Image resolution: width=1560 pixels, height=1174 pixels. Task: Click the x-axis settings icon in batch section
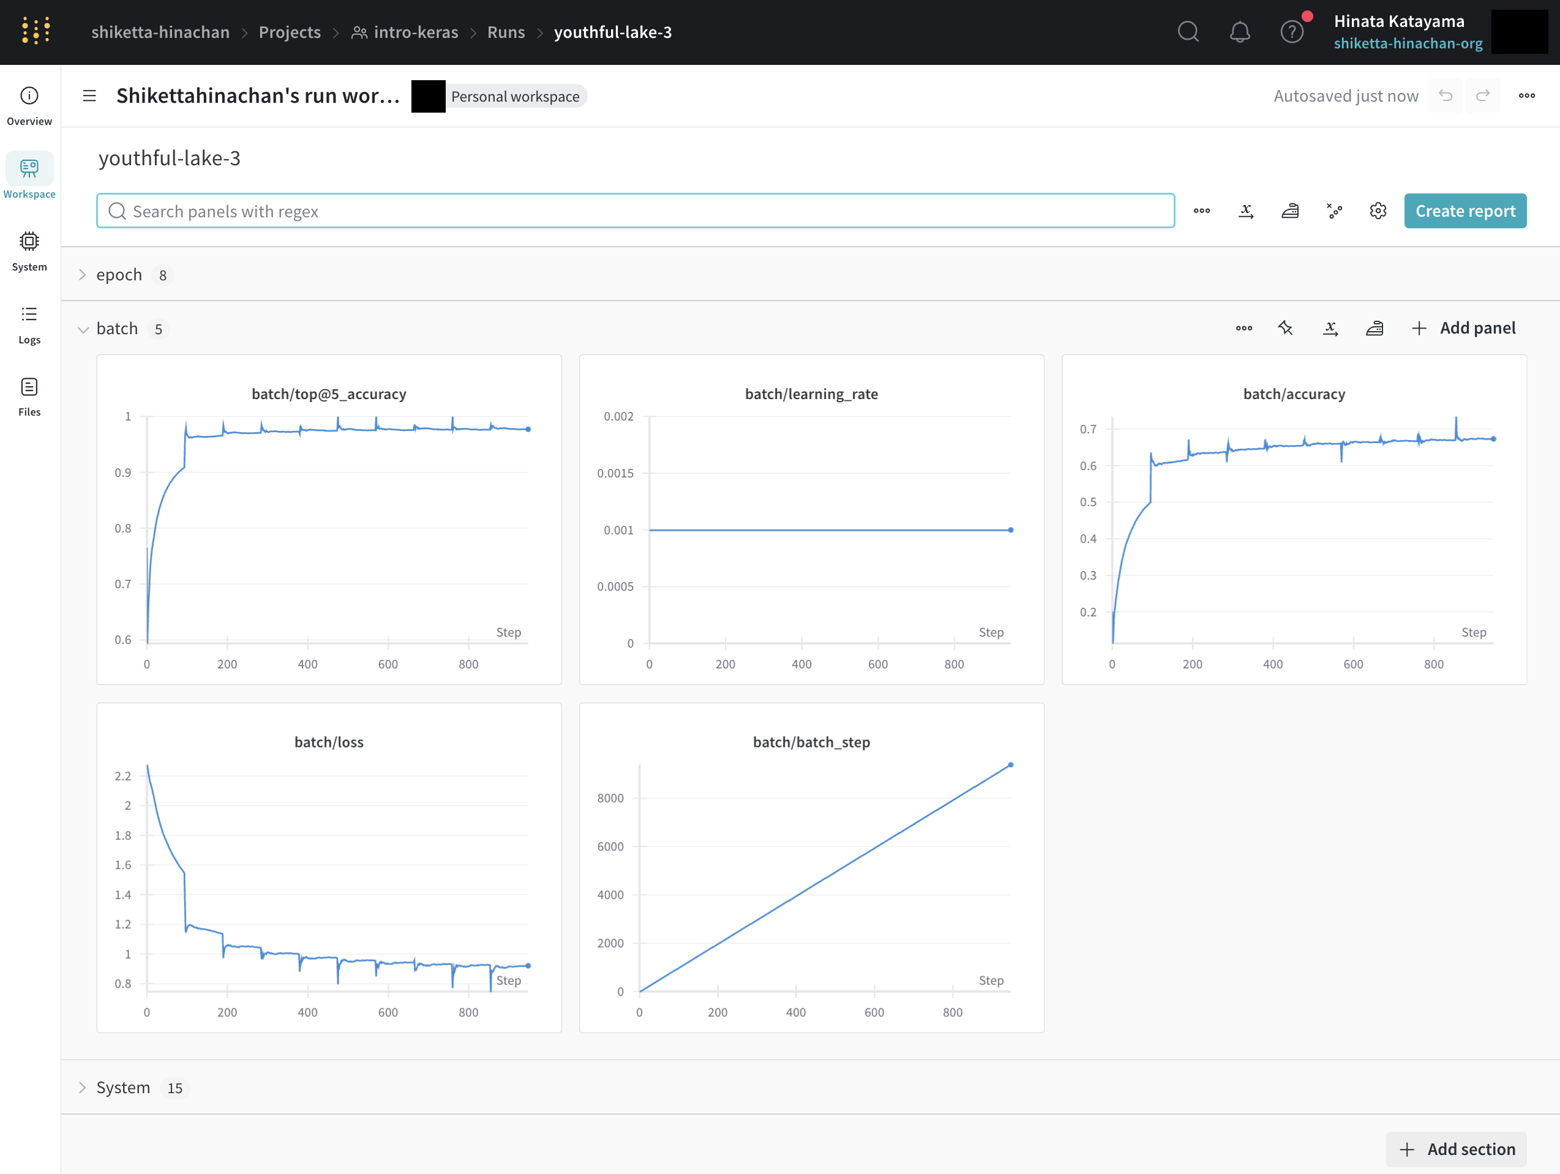[1329, 328]
